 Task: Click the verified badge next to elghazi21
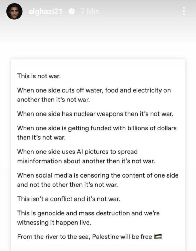71,12
